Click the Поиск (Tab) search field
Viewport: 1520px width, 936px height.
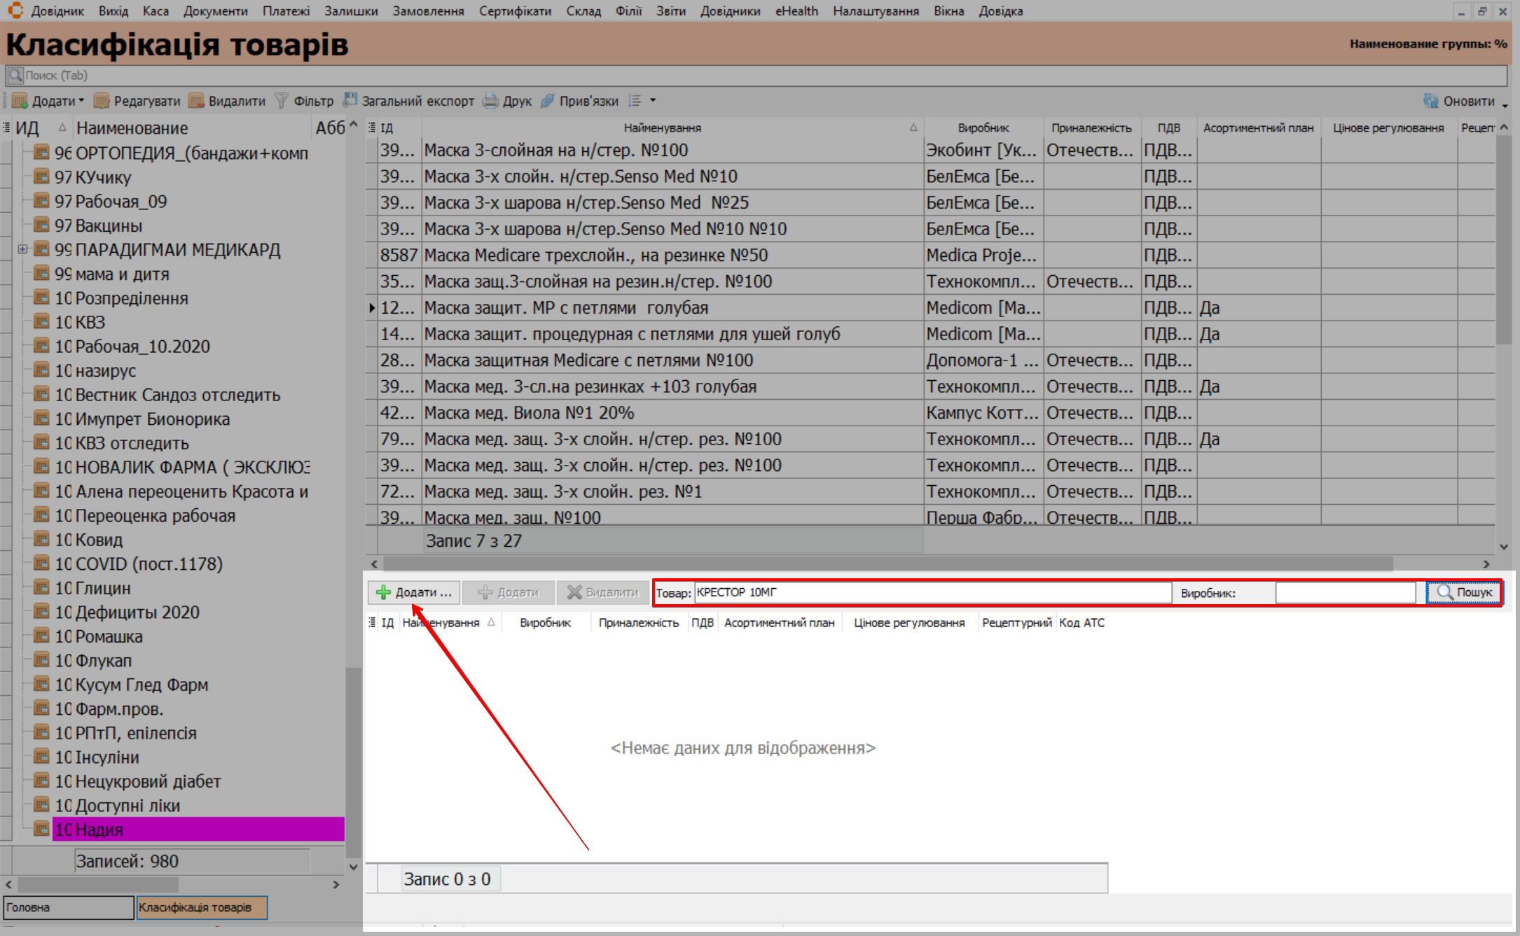(x=756, y=76)
